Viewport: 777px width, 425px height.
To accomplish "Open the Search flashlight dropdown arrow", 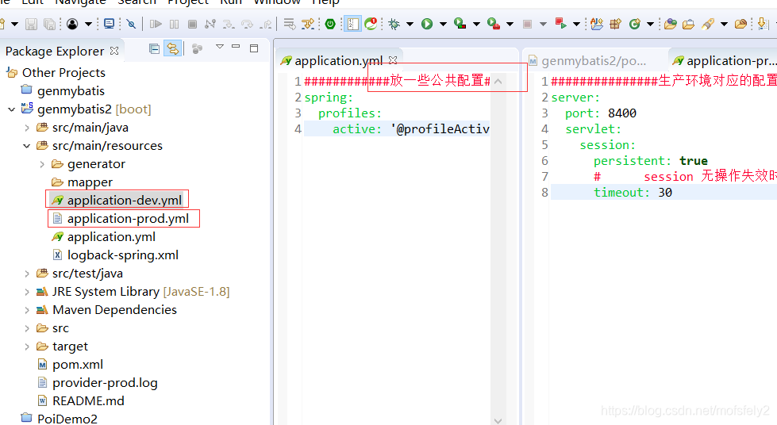I will click(724, 24).
